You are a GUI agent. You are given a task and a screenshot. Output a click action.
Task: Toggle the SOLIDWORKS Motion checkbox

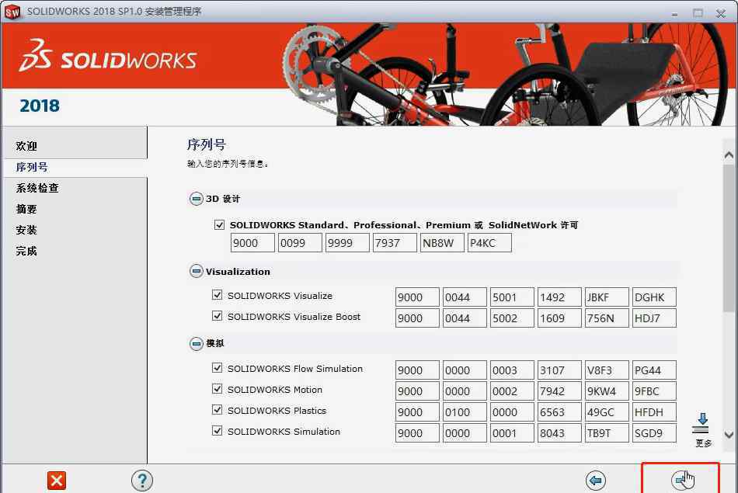[217, 389]
